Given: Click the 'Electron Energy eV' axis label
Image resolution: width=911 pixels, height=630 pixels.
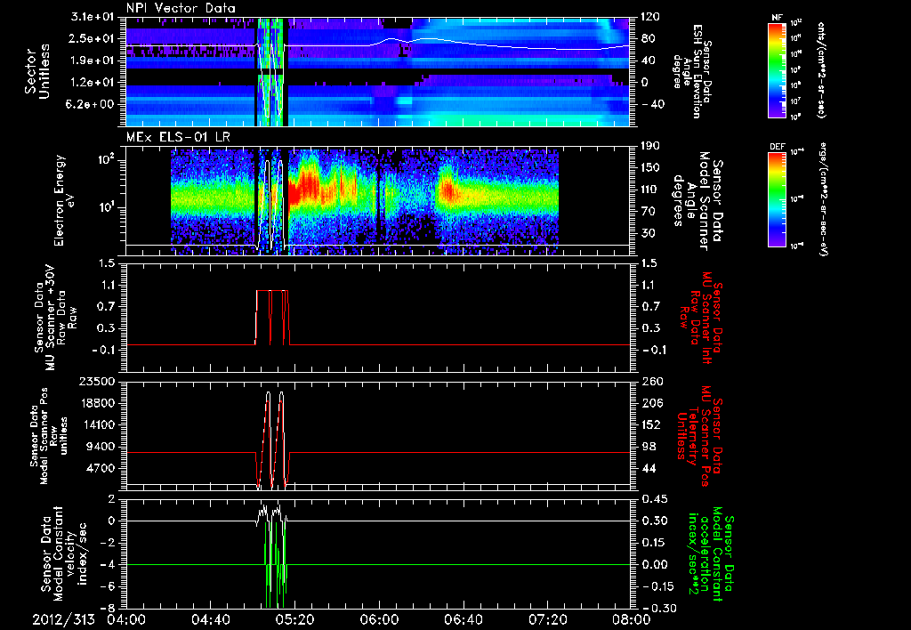Looking at the screenshot, I should point(65,200).
